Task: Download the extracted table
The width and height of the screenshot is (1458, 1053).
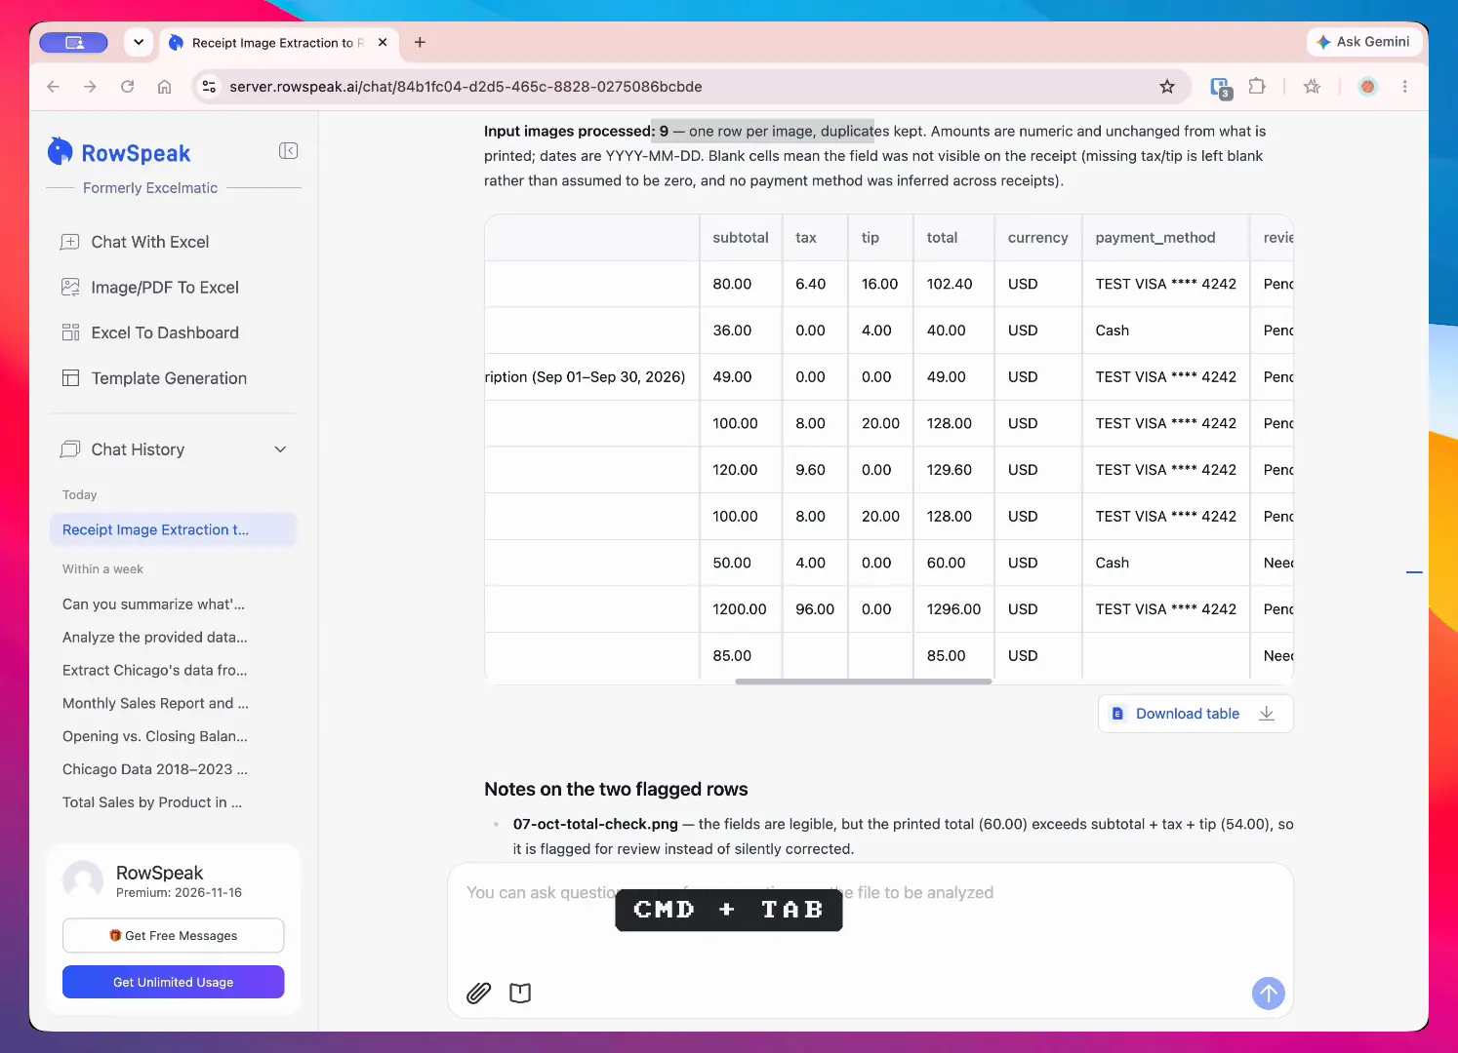Action: pos(1195,714)
